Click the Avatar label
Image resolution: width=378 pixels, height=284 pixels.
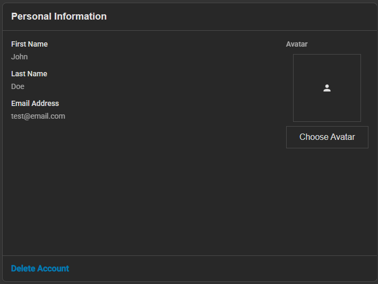click(x=297, y=44)
